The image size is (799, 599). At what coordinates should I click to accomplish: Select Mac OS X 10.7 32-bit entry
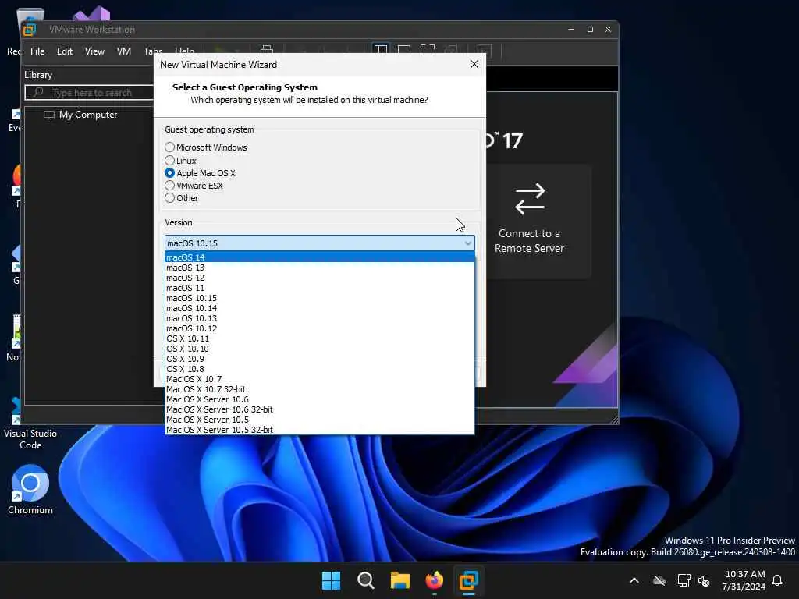pos(319,389)
